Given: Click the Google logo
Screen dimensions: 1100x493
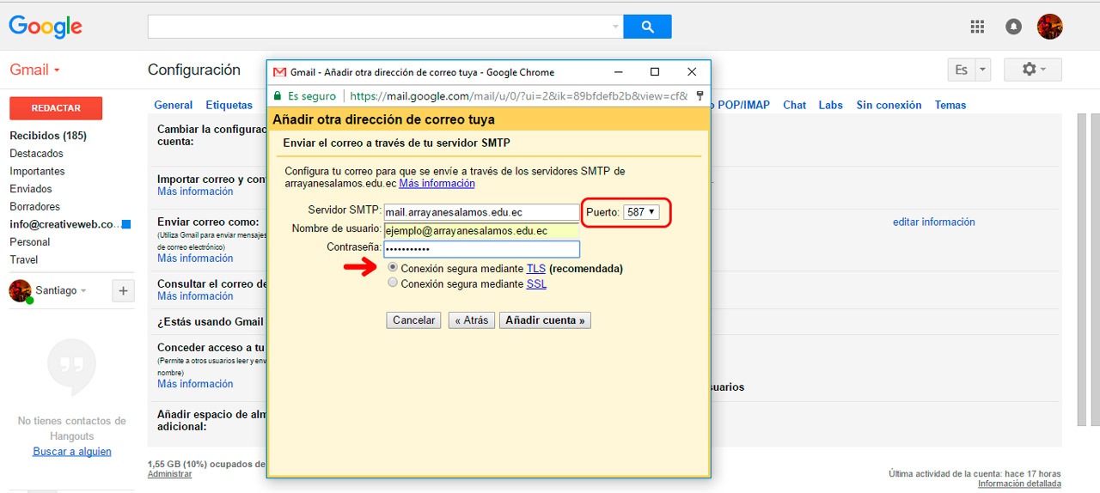Looking at the screenshot, I should click(46, 27).
